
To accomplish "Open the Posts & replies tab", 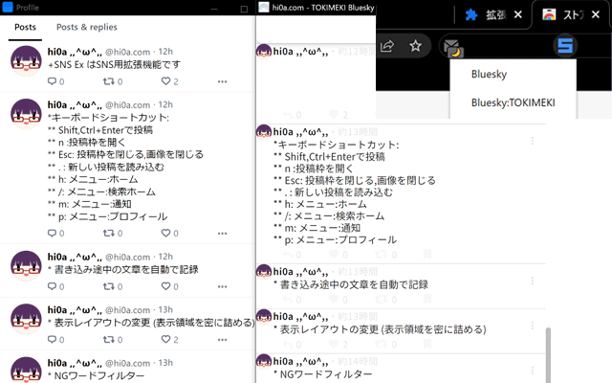I will coord(87,28).
